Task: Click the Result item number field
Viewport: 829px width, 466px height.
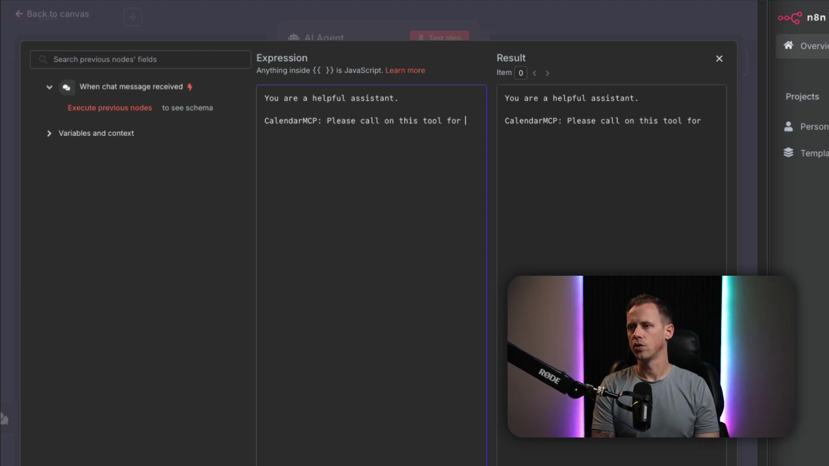Action: pyautogui.click(x=521, y=73)
